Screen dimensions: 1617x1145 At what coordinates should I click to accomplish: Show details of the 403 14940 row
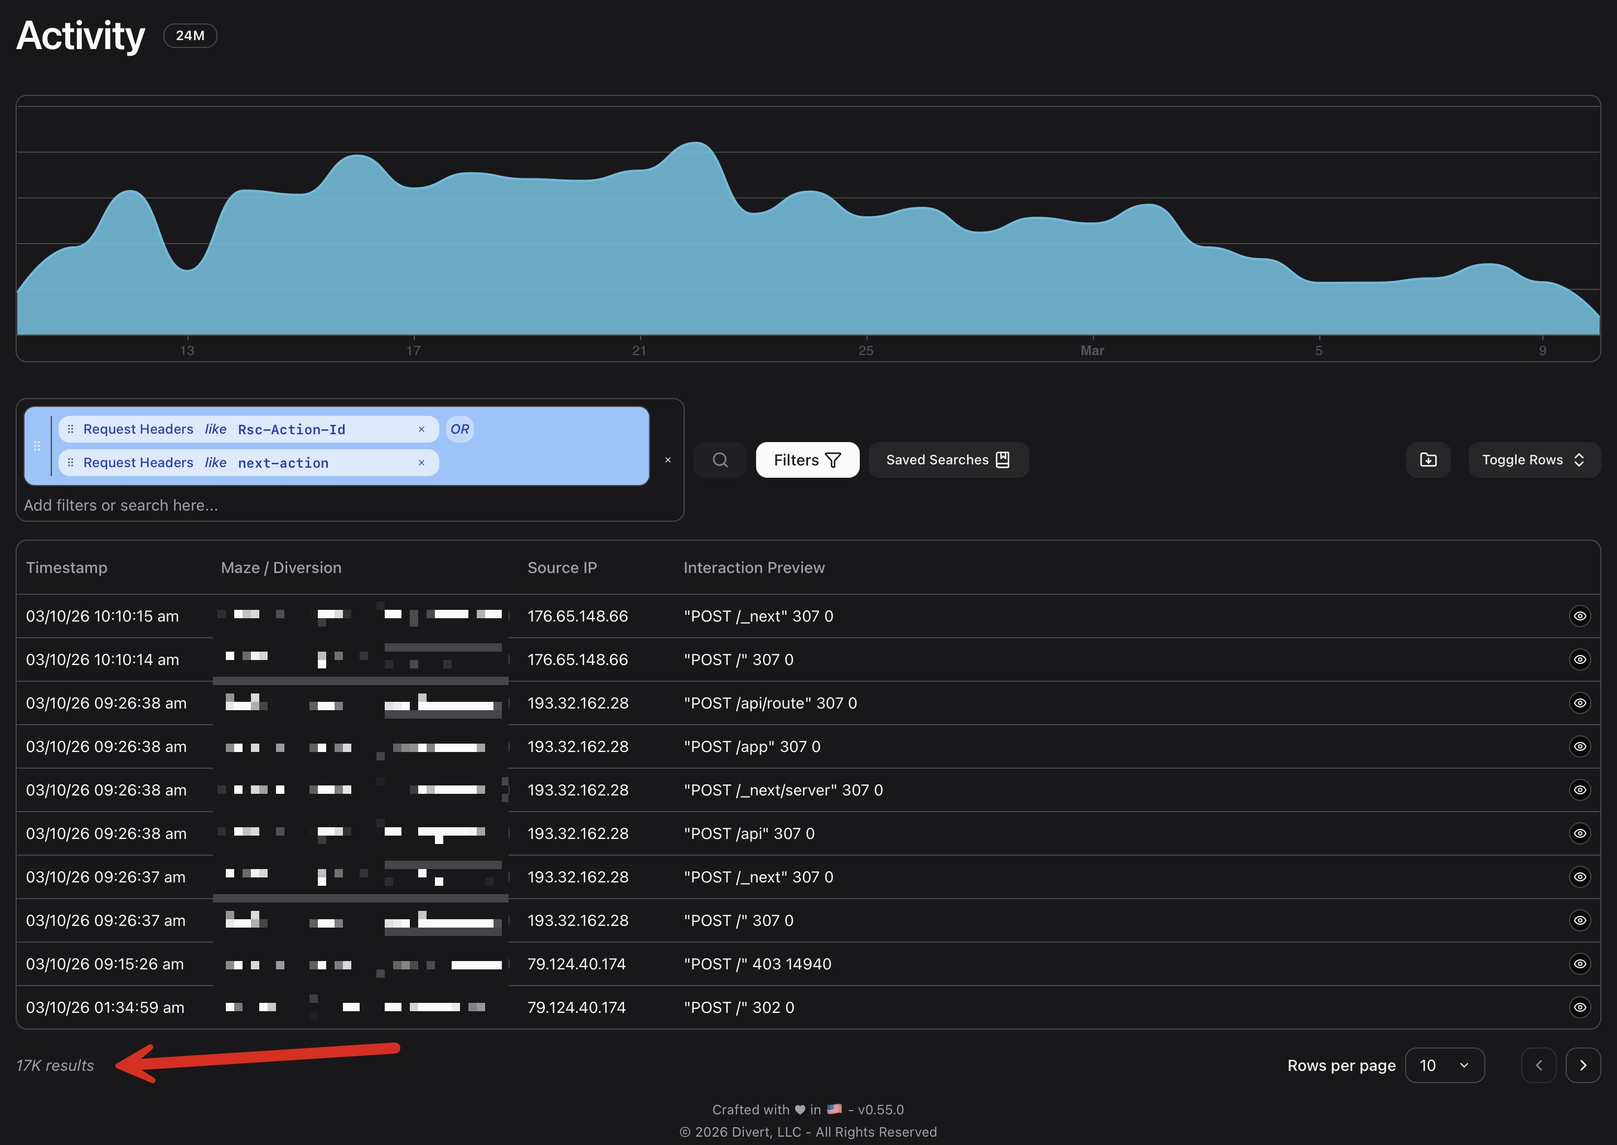[1580, 964]
